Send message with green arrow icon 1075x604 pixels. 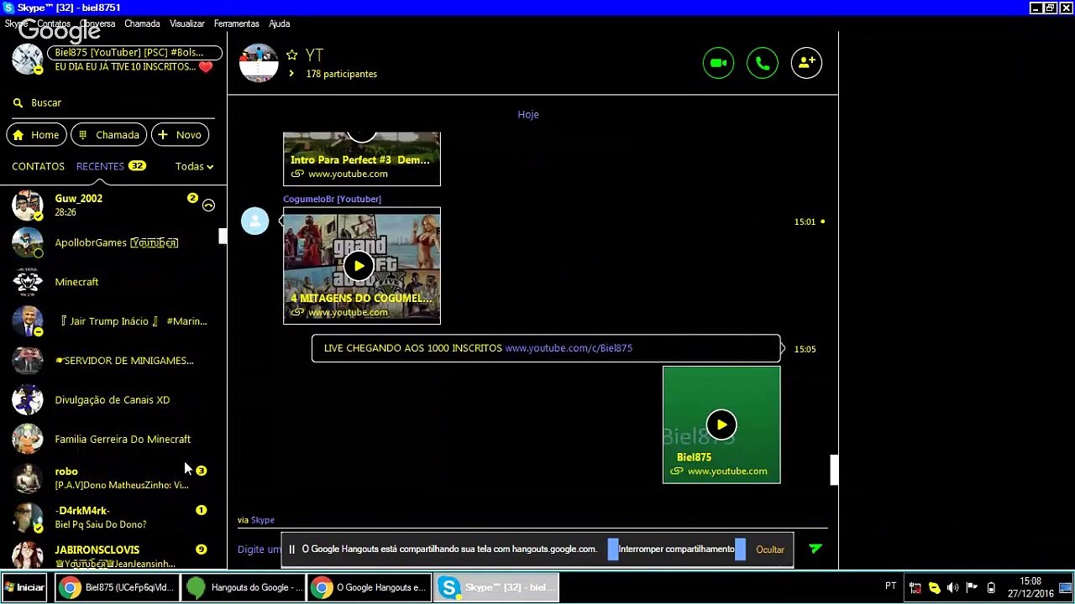point(815,549)
